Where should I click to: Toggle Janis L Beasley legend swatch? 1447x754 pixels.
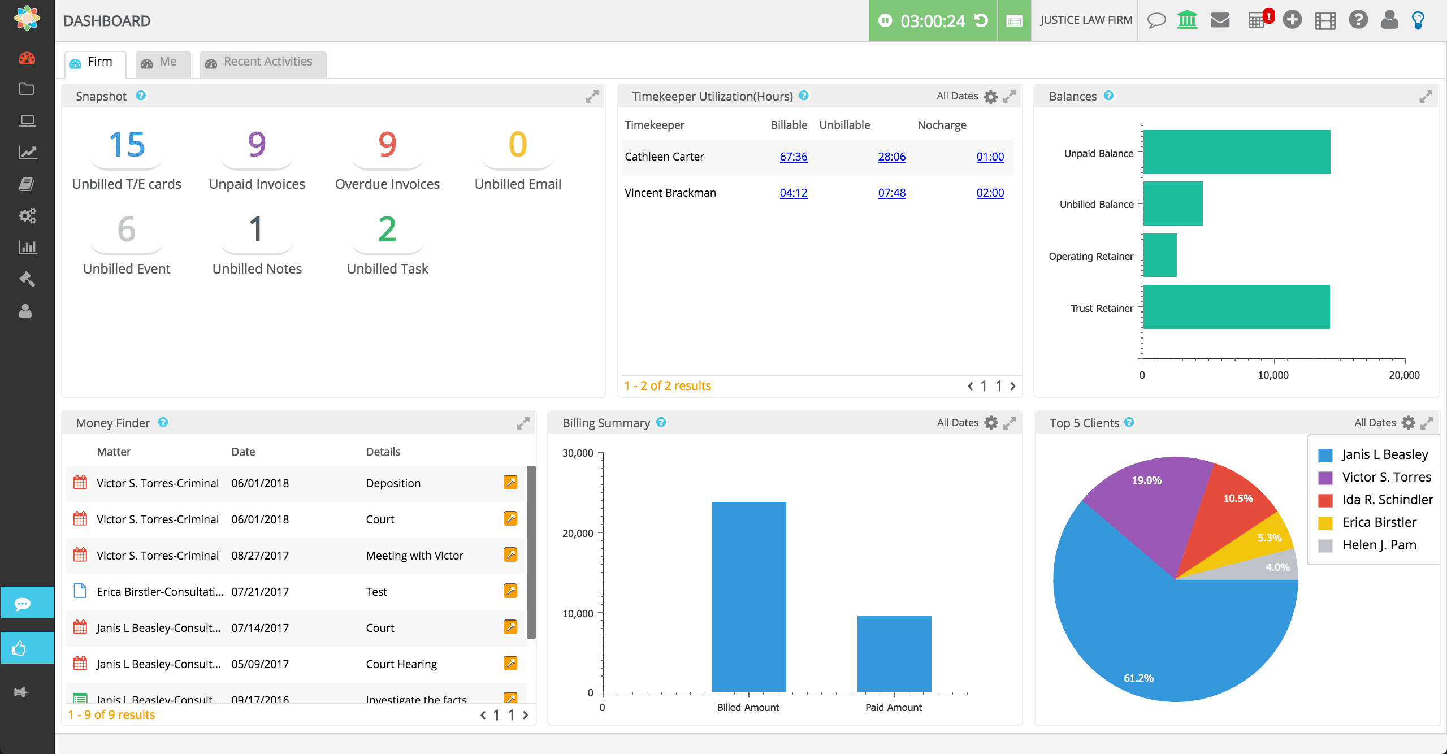pos(1325,455)
